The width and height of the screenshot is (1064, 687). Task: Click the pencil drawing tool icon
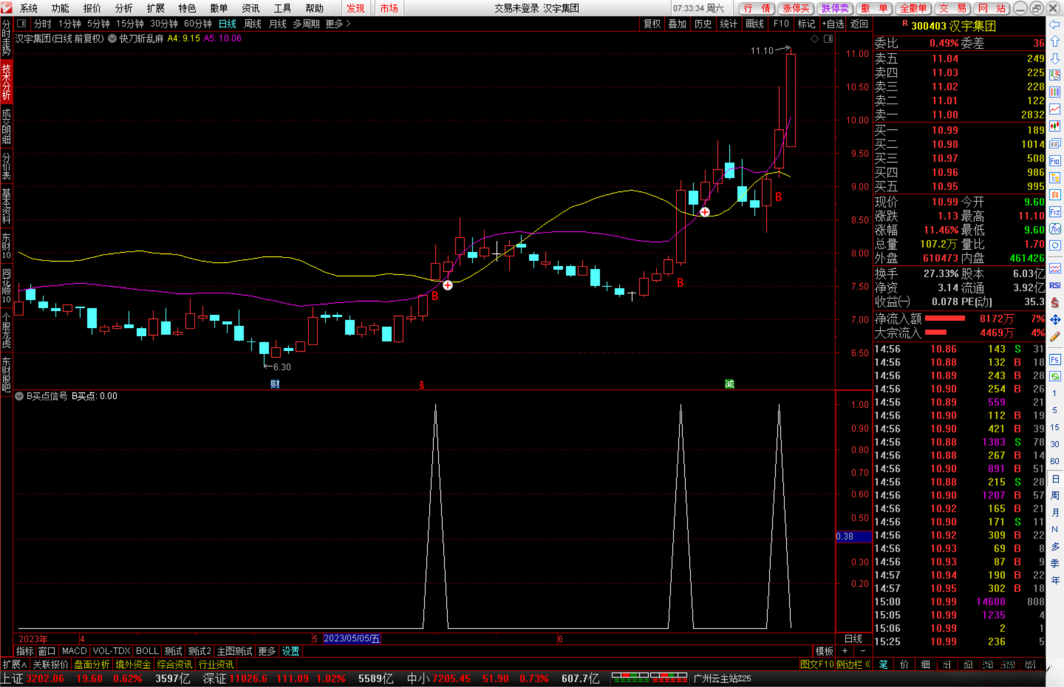pyautogui.click(x=1055, y=337)
